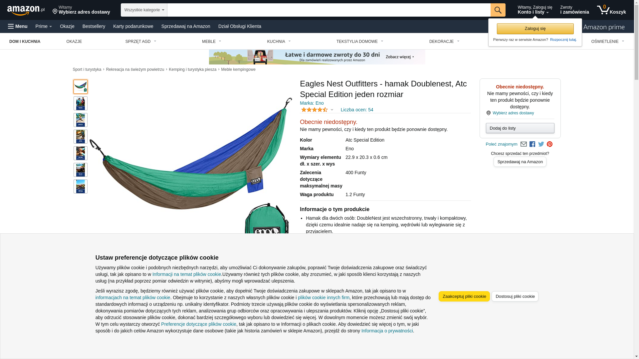The width and height of the screenshot is (639, 359).
Task: Share product on Facebook icon
Action: pyautogui.click(x=532, y=144)
